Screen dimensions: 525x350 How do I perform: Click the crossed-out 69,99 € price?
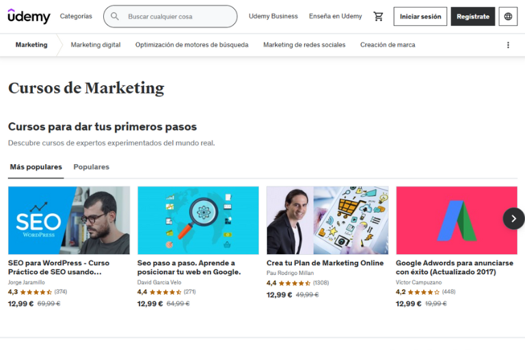[49, 304]
